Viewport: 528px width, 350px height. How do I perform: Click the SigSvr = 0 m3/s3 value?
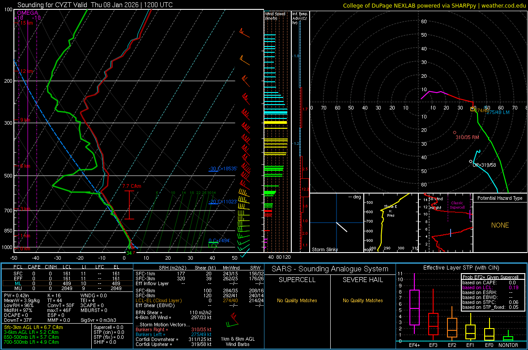[98, 320]
